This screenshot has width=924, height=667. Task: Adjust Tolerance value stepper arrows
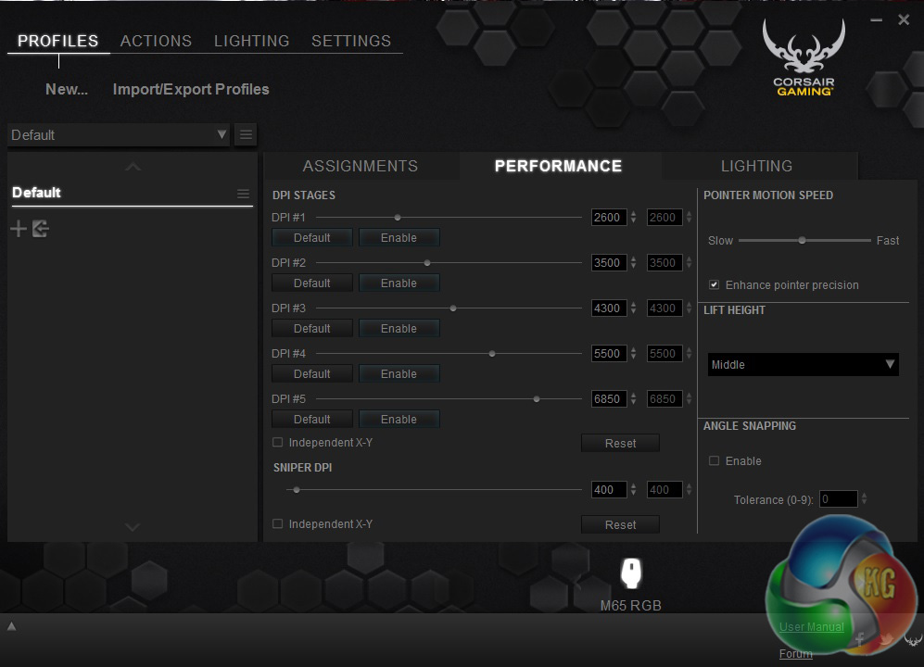pyautogui.click(x=864, y=499)
